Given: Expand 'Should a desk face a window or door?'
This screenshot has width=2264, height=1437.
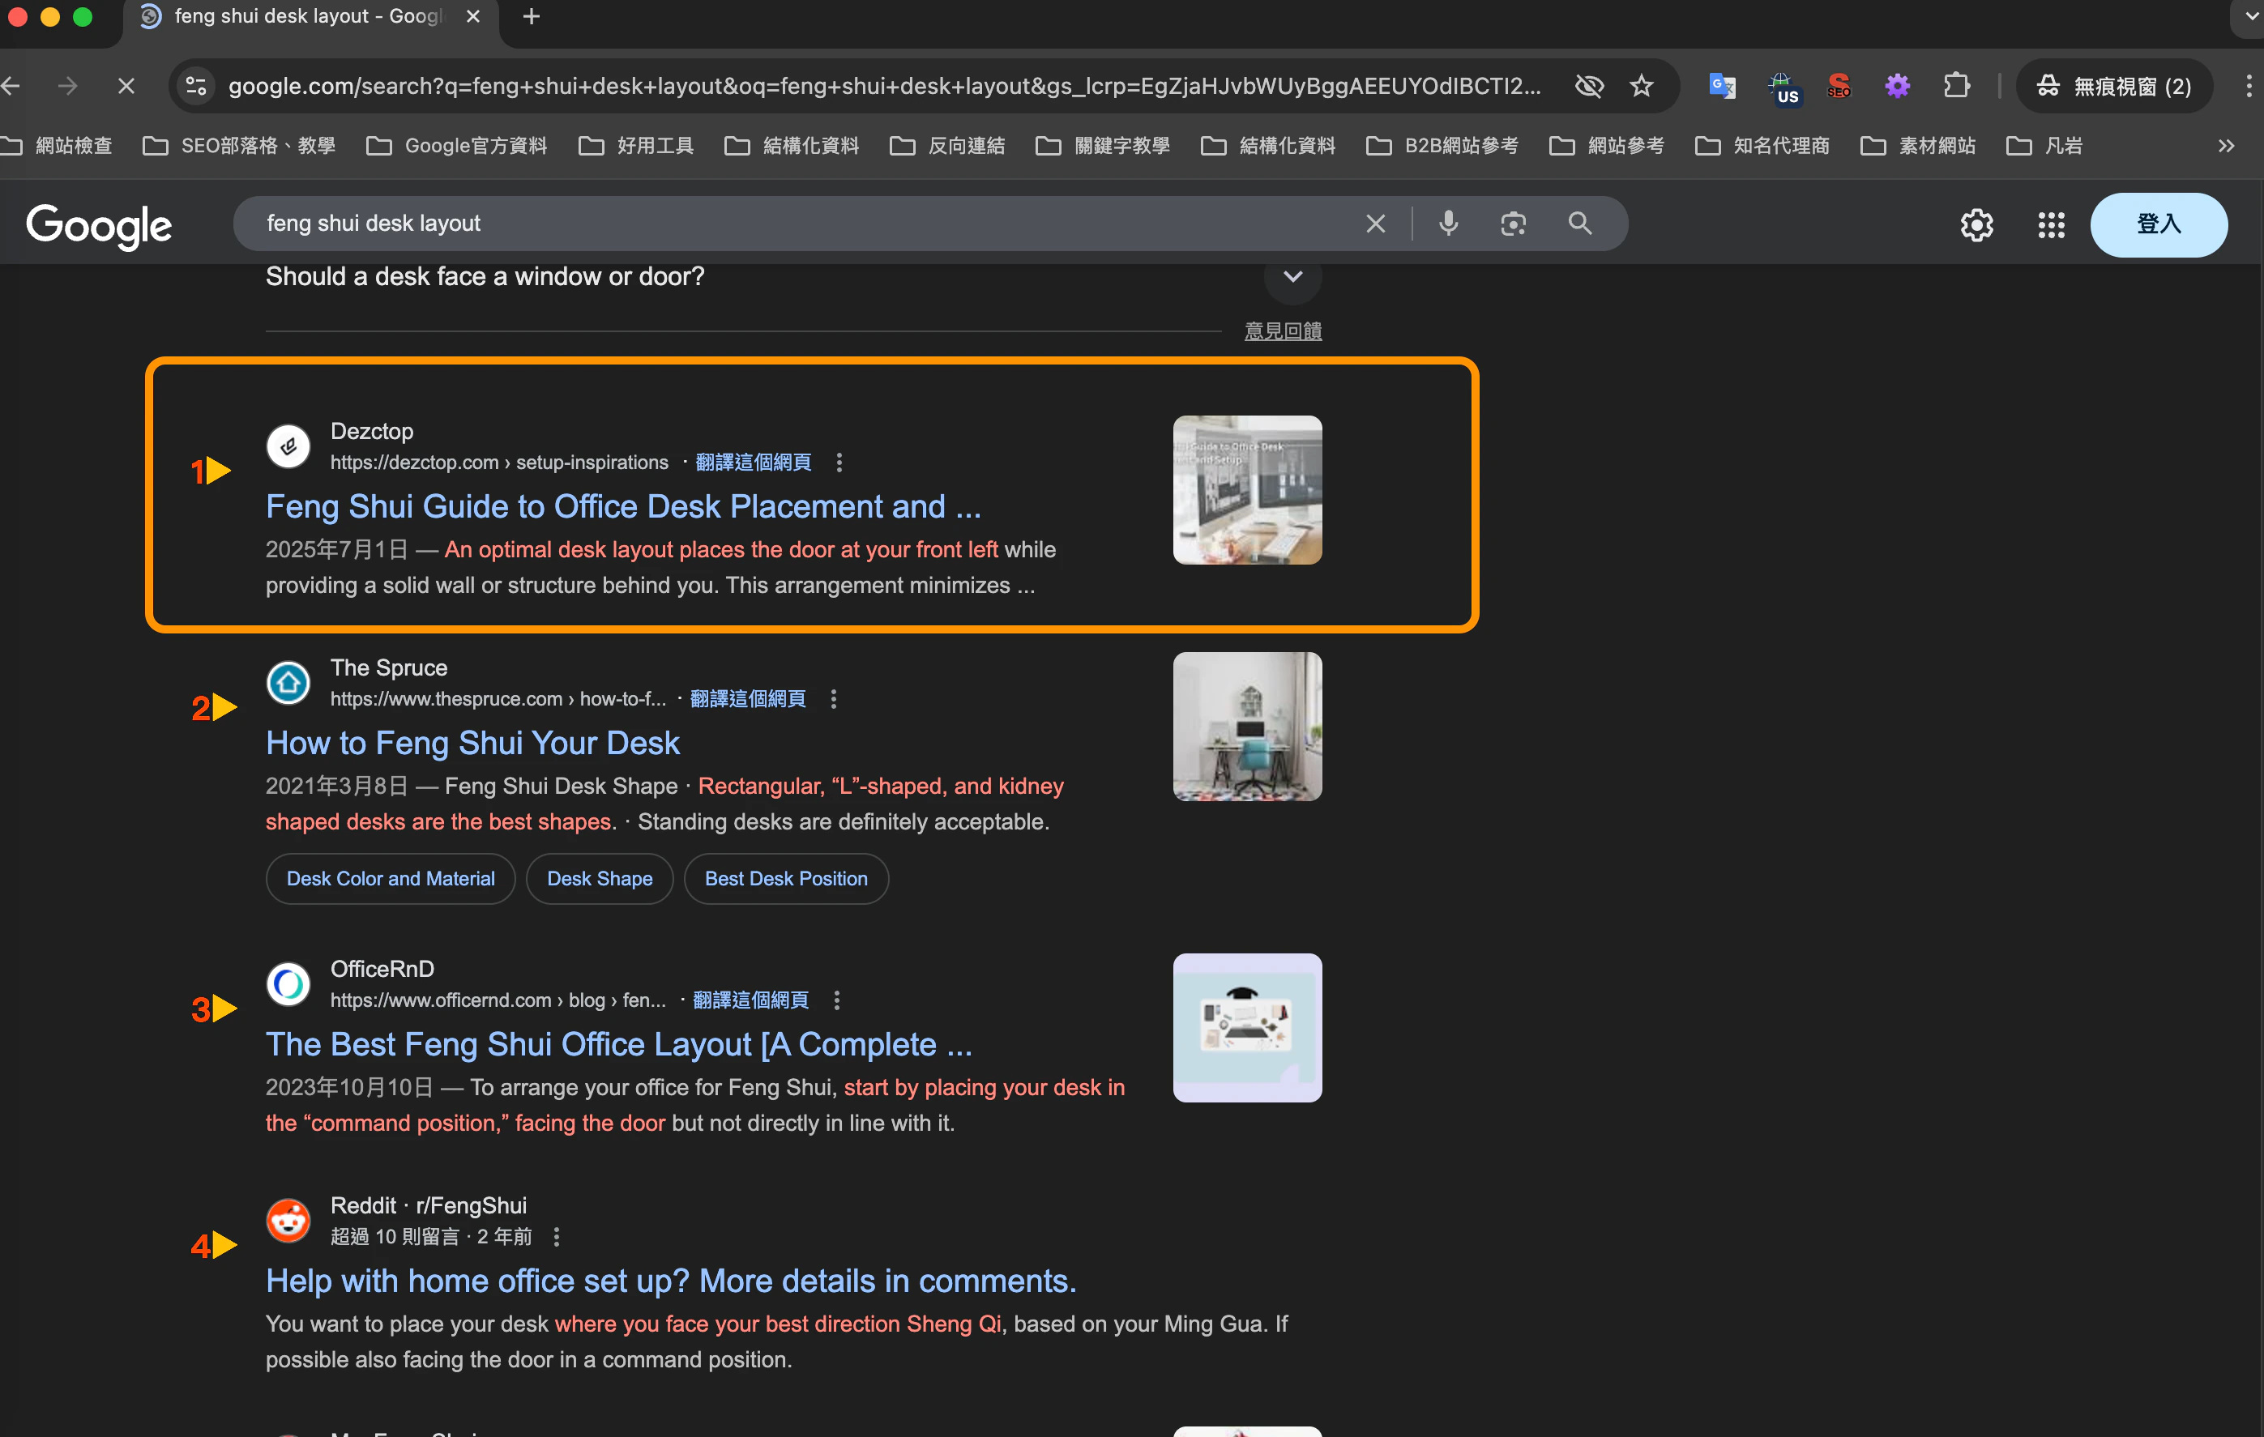Looking at the screenshot, I should point(1292,276).
